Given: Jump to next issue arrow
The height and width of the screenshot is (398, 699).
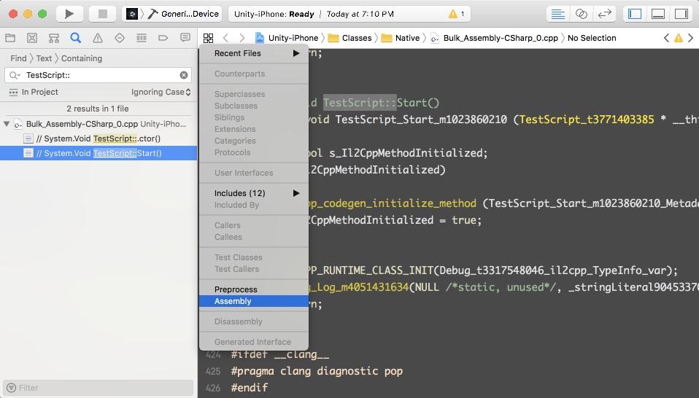Looking at the screenshot, I should pos(690,38).
